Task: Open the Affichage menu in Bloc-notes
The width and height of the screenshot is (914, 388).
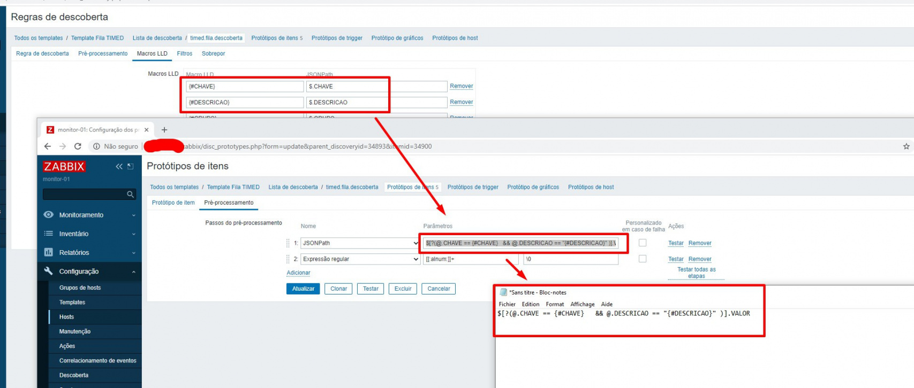Action: point(583,304)
